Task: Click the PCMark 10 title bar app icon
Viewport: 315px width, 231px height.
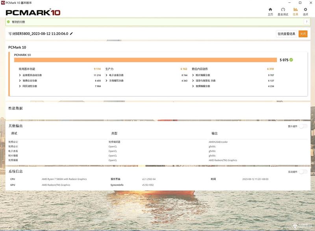Action: tap(3, 3)
